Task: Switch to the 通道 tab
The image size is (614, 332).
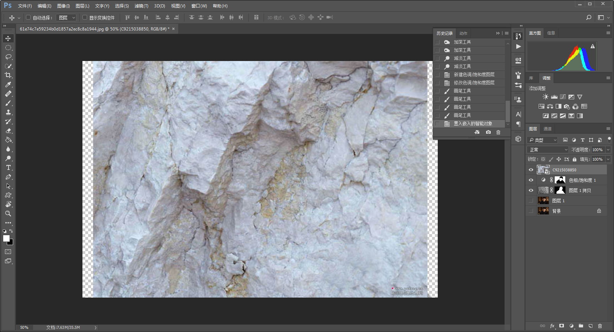Action: tap(548, 129)
